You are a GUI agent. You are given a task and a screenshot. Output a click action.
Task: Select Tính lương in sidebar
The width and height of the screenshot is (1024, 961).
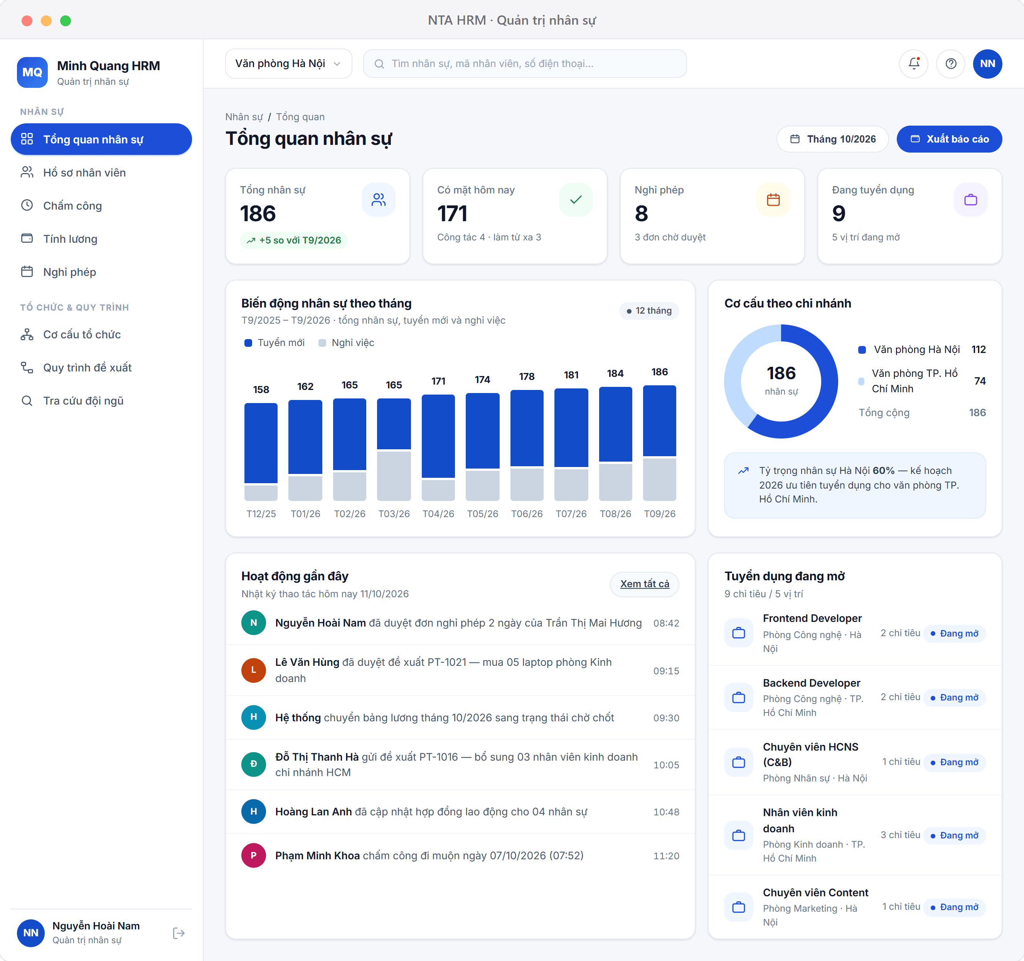coord(101,239)
